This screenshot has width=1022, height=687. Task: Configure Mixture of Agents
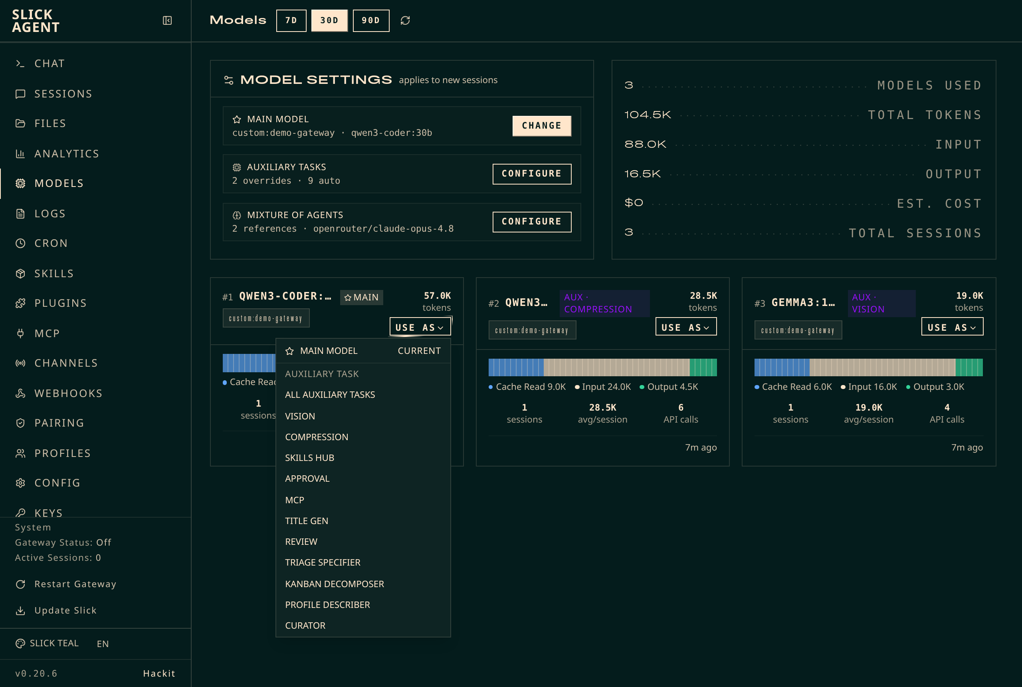[532, 222]
